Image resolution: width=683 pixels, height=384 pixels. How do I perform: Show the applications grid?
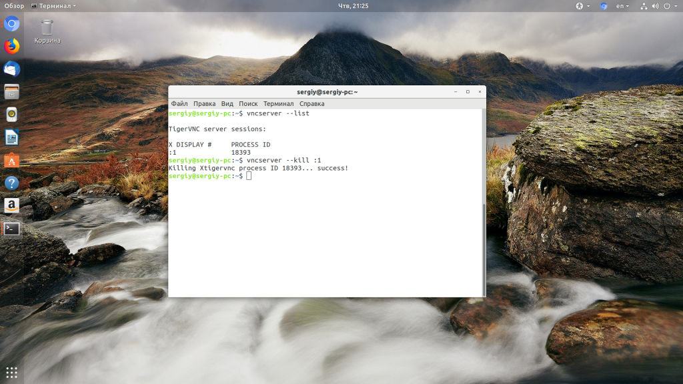tap(11, 372)
